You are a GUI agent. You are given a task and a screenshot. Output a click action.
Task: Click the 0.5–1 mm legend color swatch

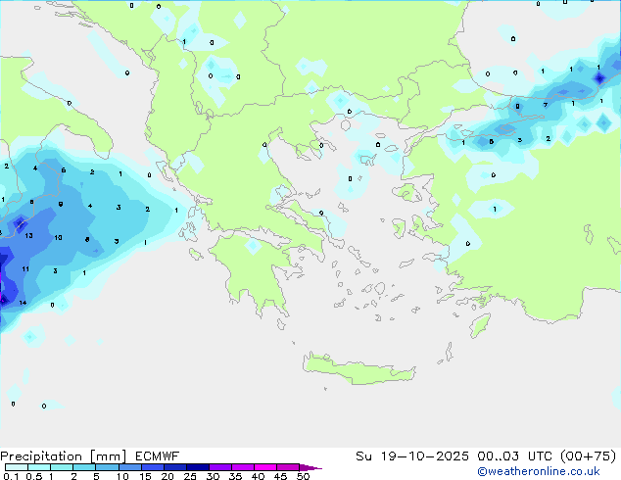pyautogui.click(x=39, y=467)
